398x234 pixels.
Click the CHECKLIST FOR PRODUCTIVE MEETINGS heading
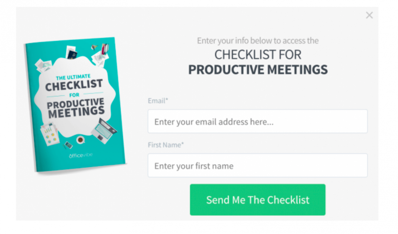coord(258,62)
